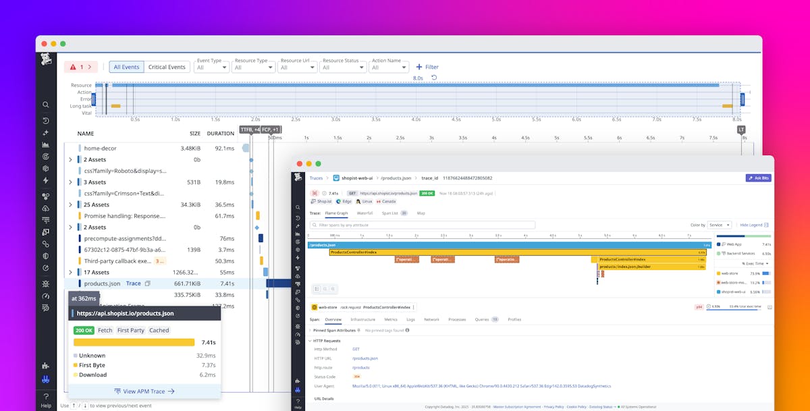Click the reset zoom icon near 8.0s
810x411 pixels.
[x=434, y=78]
